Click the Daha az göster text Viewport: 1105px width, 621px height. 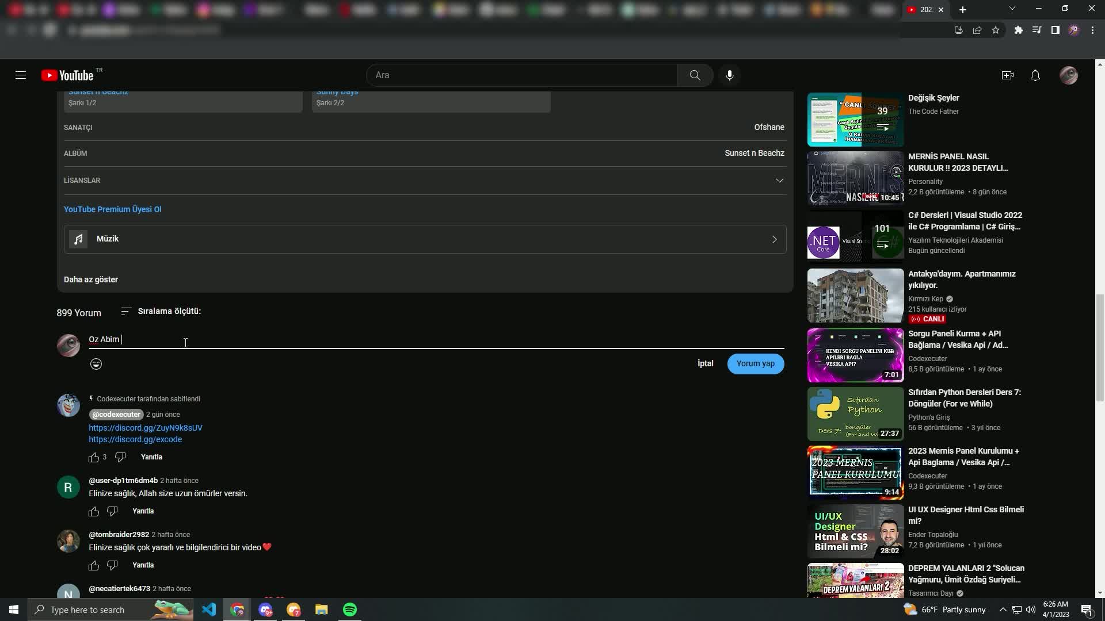tap(91, 279)
